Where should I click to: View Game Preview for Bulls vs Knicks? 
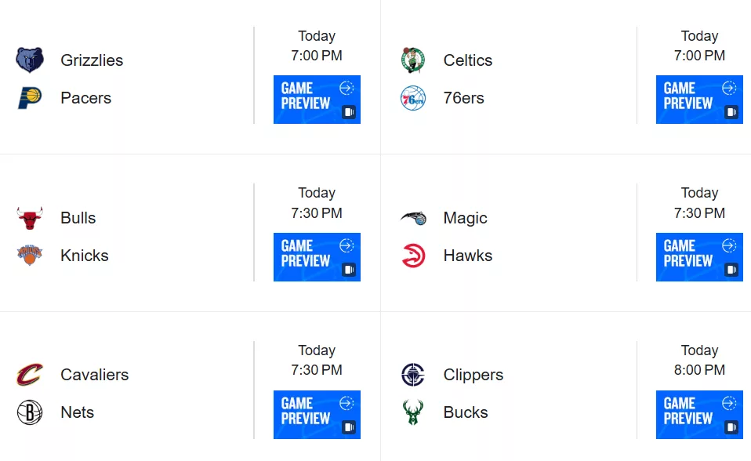[x=317, y=257]
